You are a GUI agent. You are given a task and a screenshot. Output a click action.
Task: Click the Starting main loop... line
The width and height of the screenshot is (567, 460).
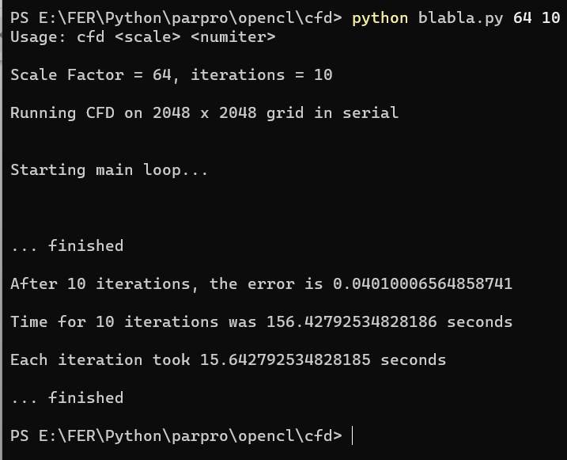(109, 170)
